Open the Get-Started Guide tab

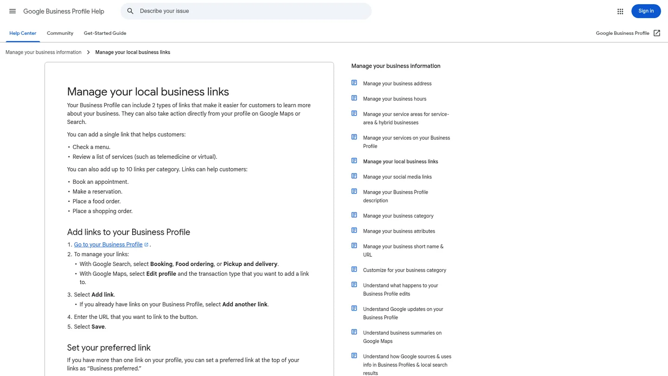coord(105,33)
